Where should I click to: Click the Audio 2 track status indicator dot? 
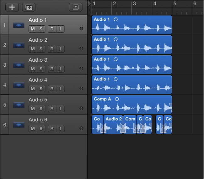tap(82, 49)
